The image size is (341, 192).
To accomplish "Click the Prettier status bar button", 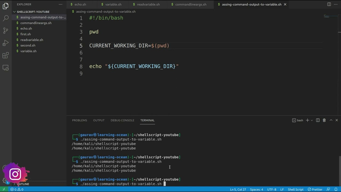I will pos(315,189).
